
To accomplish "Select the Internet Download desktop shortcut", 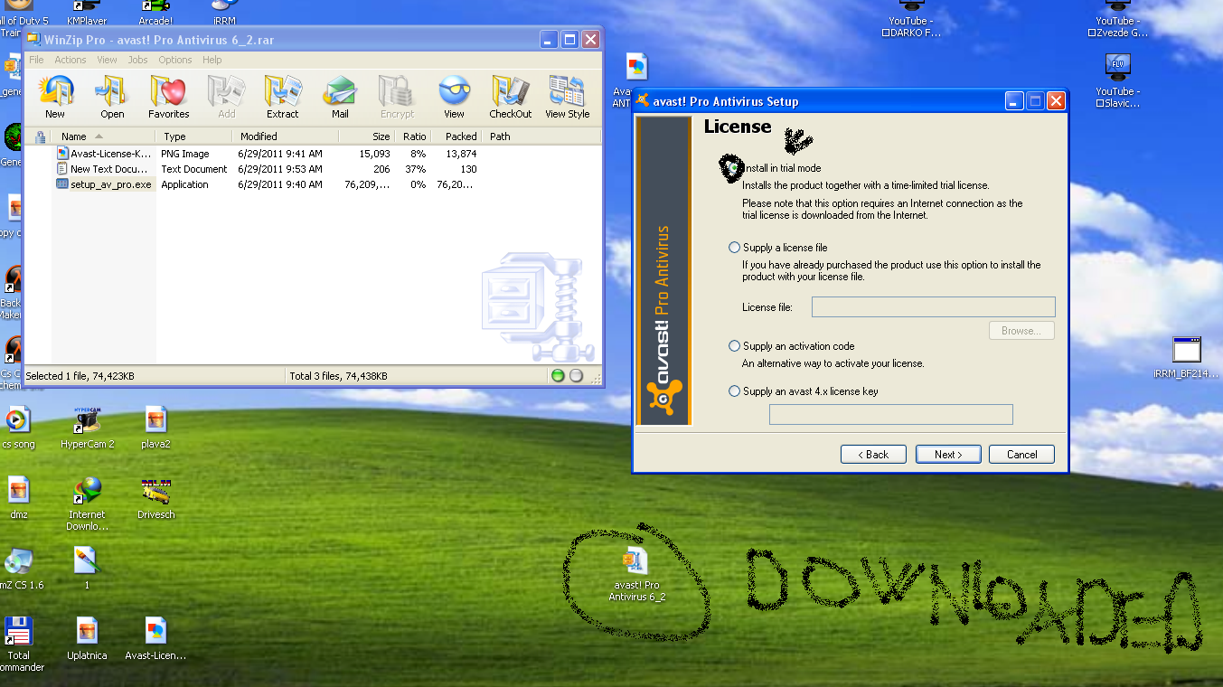I will tap(88, 503).
